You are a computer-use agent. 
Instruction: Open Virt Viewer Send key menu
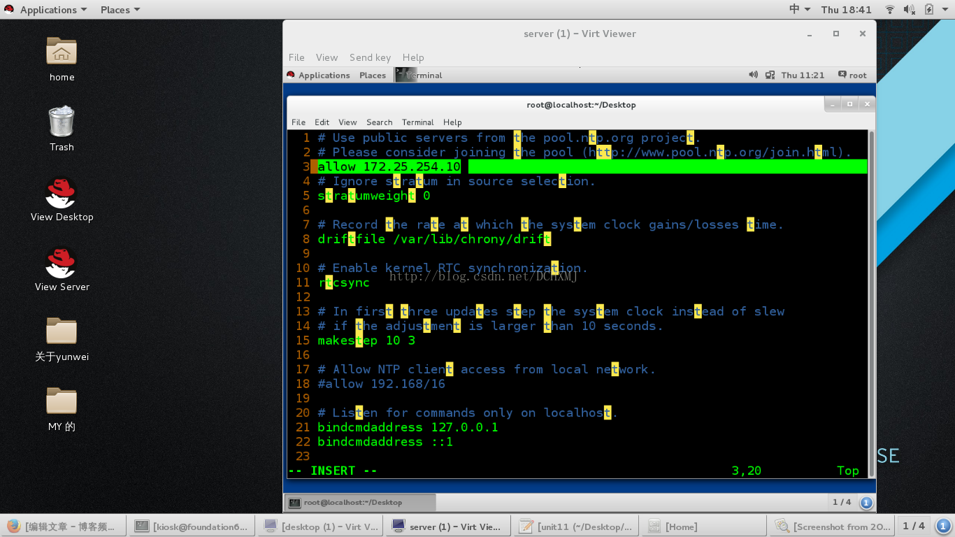point(371,57)
